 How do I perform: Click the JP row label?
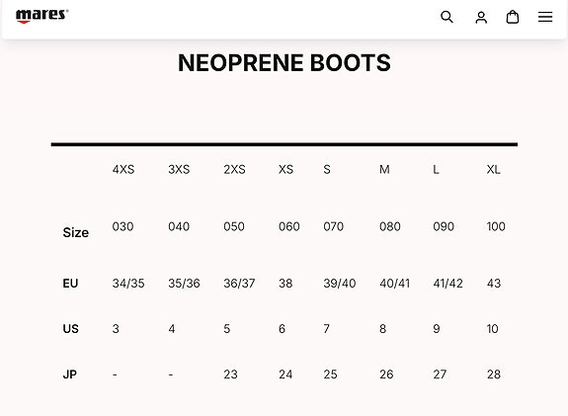click(69, 374)
